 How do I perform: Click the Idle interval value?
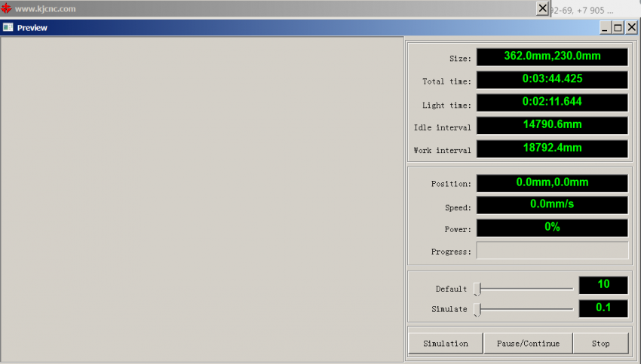552,125
